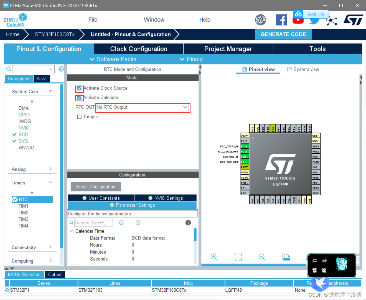
Task: Select the Parameter Settings tab
Action: pos(132,205)
